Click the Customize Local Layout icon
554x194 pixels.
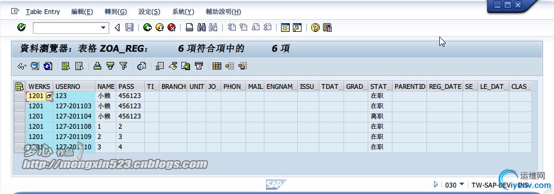[327, 27]
